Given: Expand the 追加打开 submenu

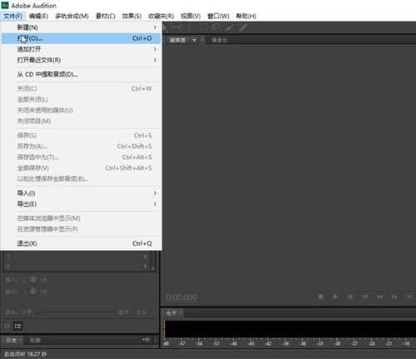Looking at the screenshot, I should 155,49.
